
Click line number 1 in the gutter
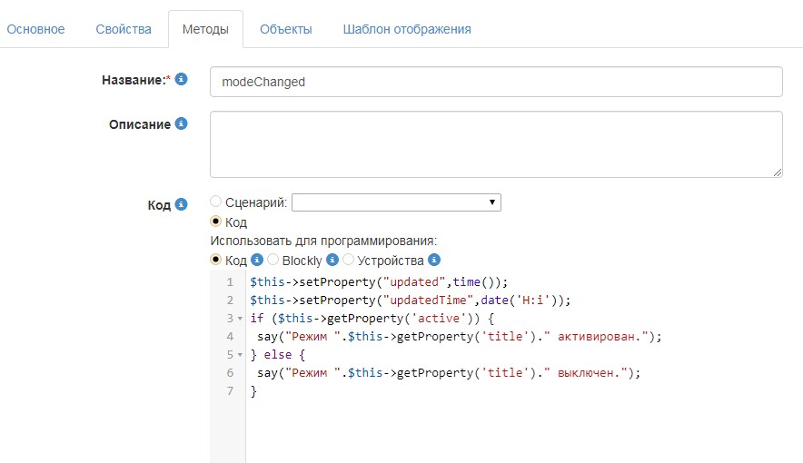coord(230,282)
